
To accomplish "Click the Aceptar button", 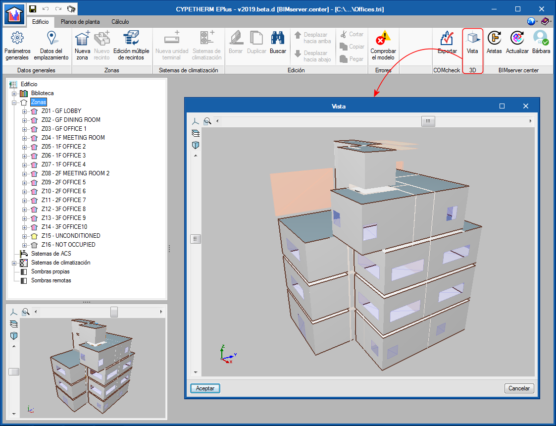I will (205, 388).
